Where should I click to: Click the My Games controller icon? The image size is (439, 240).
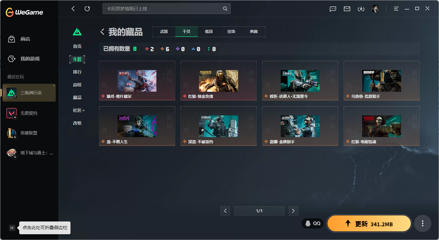click(12, 59)
